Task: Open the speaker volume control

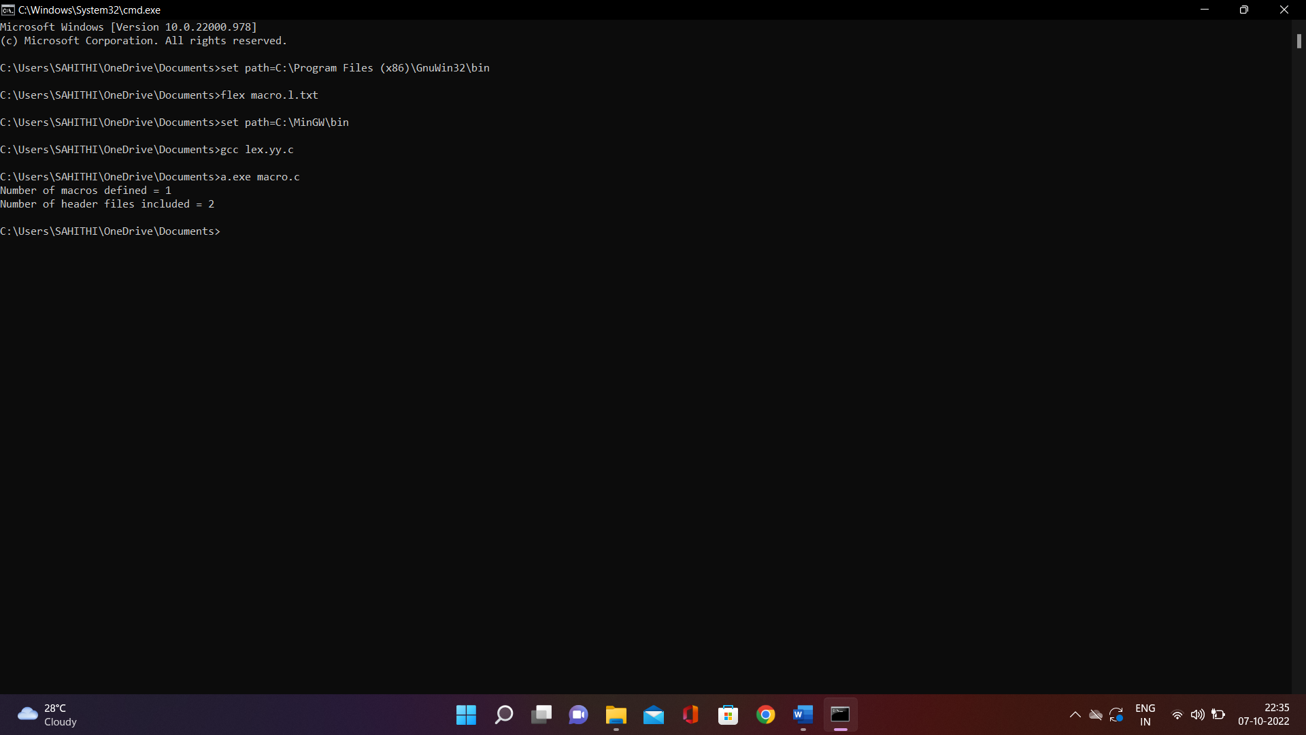Action: 1198,715
